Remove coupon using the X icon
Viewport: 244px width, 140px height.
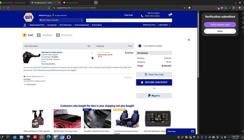click(x=25, y=84)
